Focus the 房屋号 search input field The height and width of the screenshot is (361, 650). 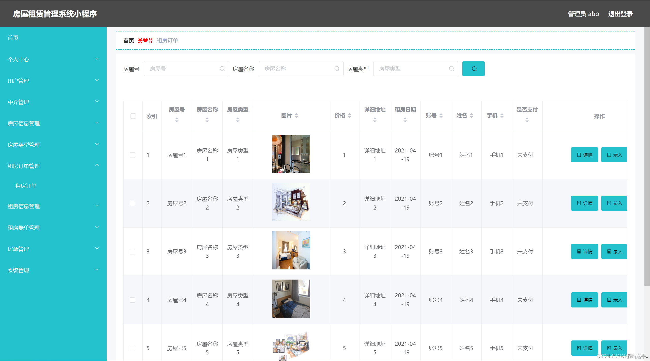click(186, 69)
